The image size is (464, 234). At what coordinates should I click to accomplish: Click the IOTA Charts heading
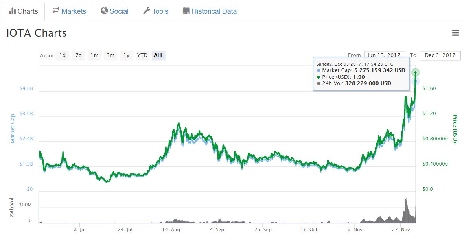[37, 33]
